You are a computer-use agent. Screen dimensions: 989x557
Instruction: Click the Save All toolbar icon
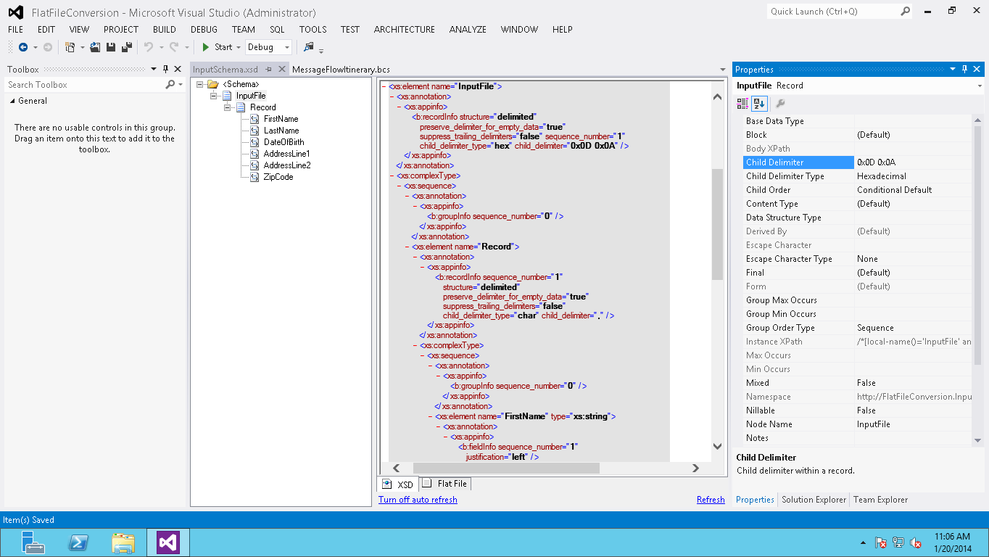[x=127, y=47]
